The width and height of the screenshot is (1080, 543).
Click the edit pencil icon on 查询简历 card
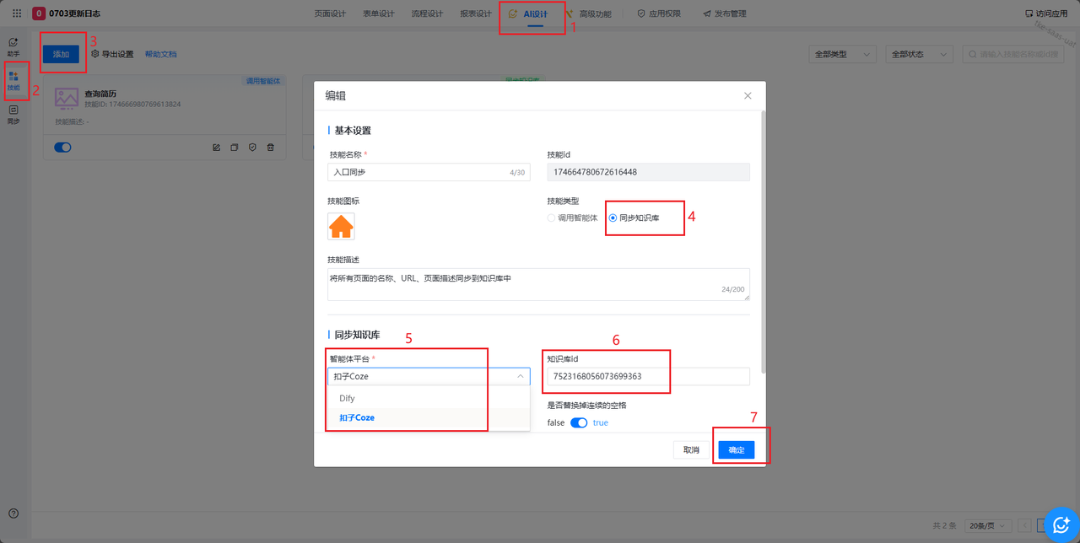[x=217, y=148]
